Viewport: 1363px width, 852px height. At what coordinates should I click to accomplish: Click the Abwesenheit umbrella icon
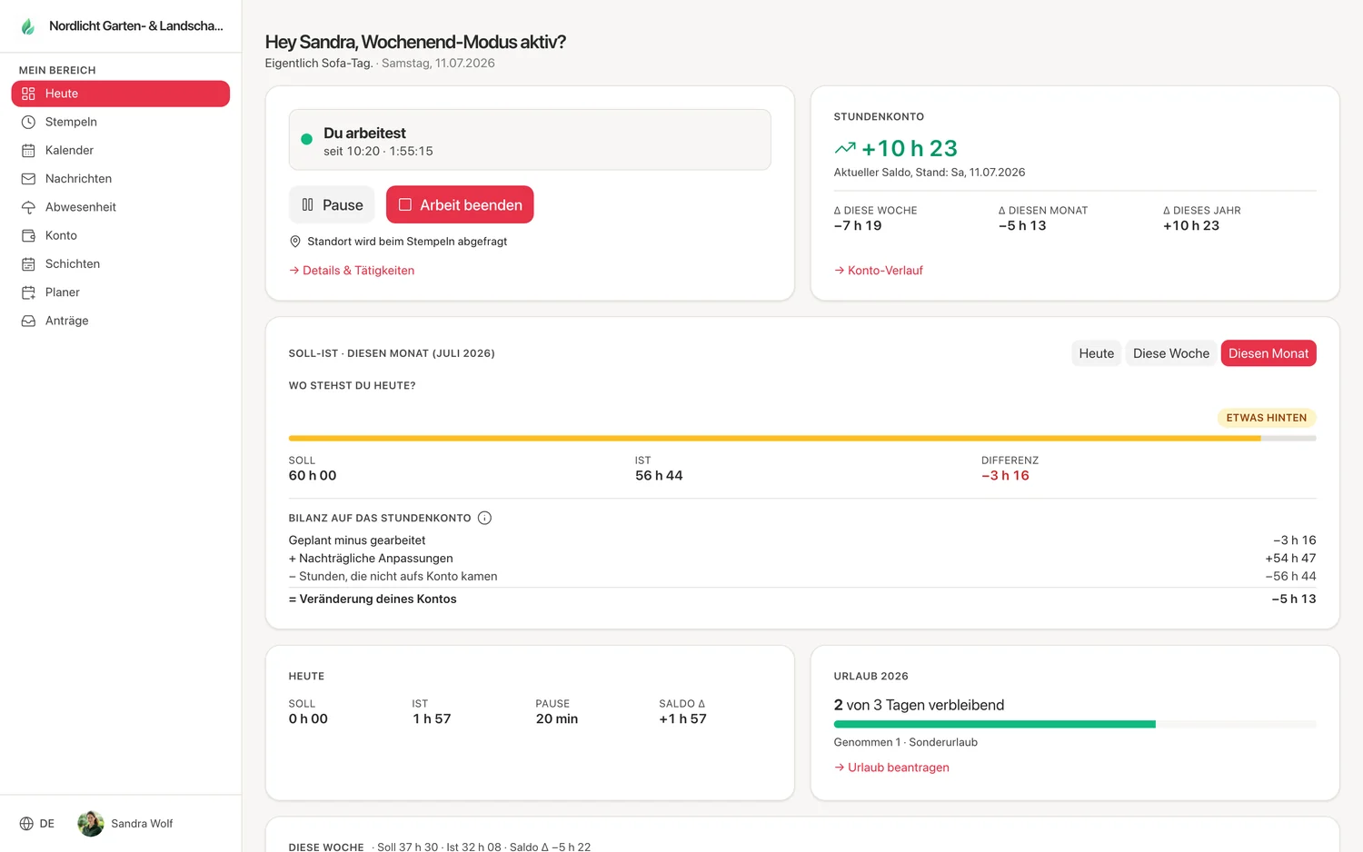point(28,207)
